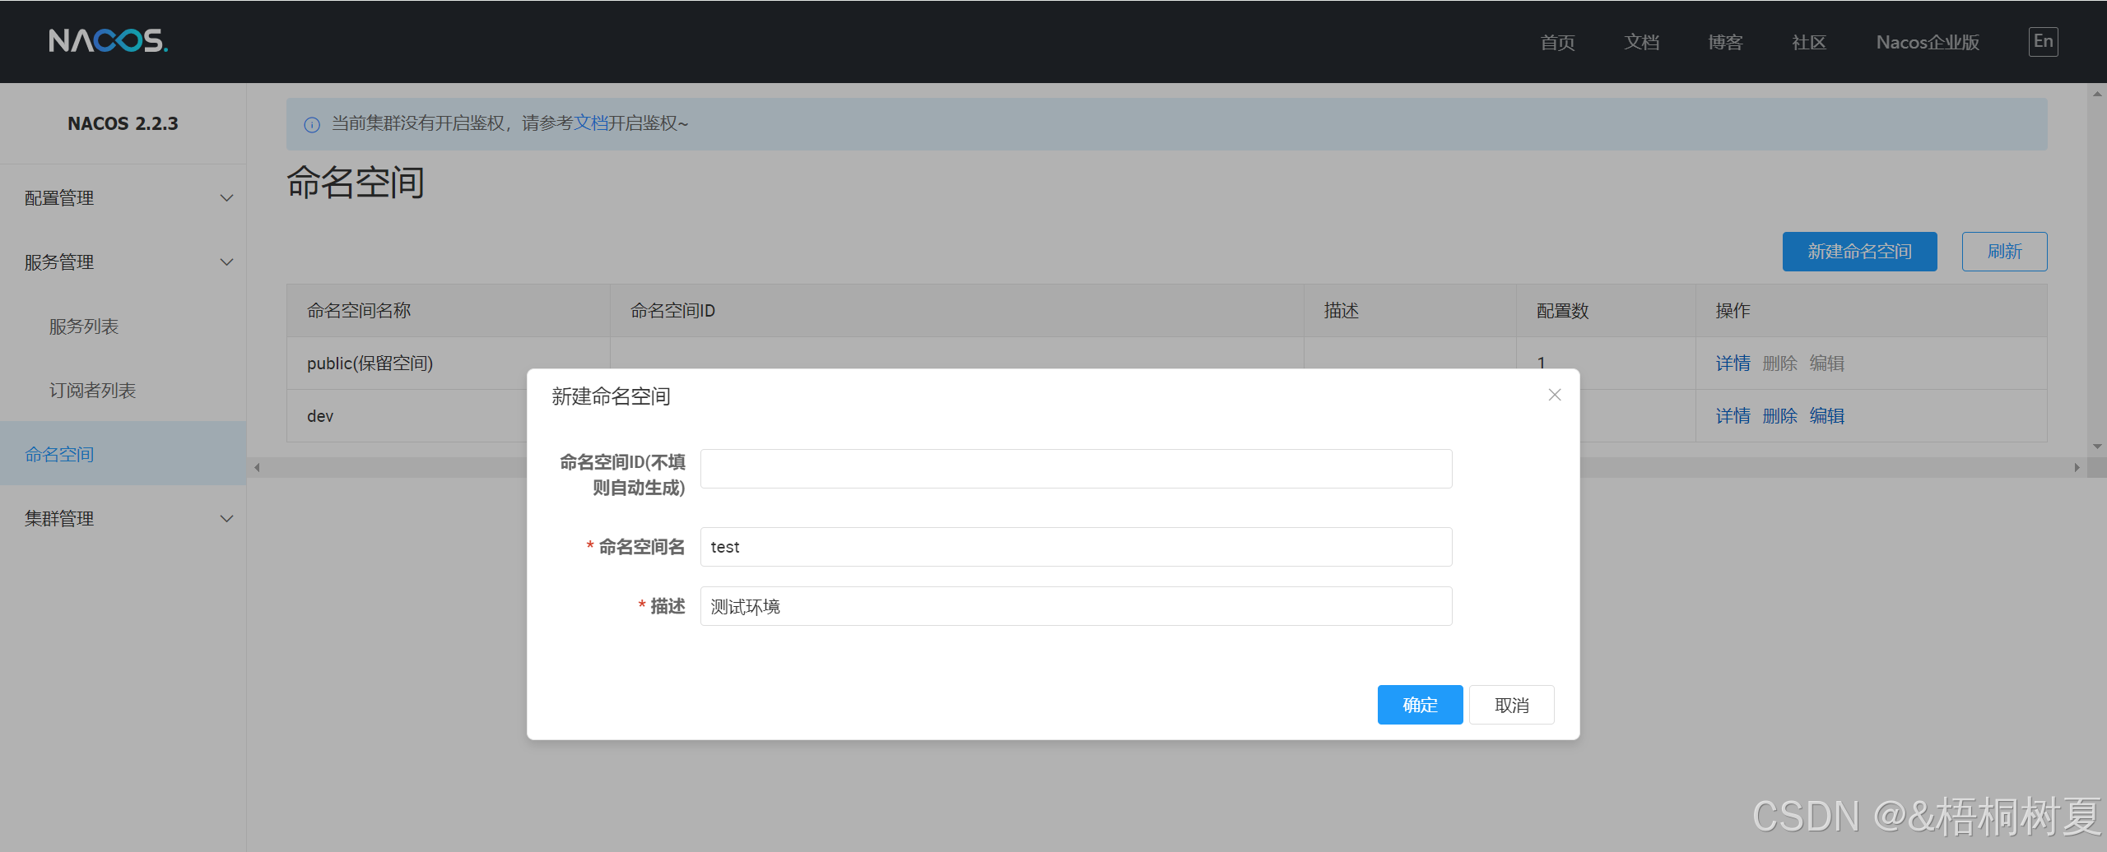Click horizontal scrollbar right arrow

click(x=2077, y=468)
